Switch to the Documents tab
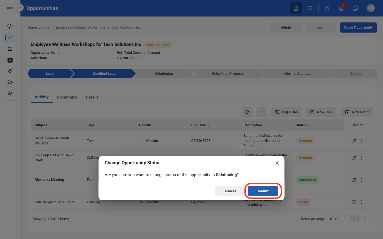Viewport: 383px width, 239px height. 67,97
